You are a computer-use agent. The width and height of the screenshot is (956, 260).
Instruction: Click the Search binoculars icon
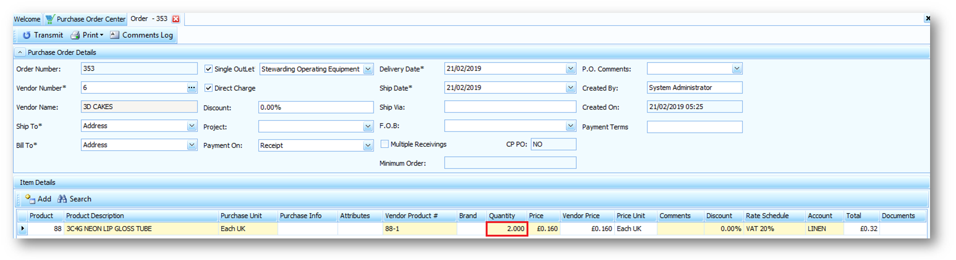tap(62, 199)
